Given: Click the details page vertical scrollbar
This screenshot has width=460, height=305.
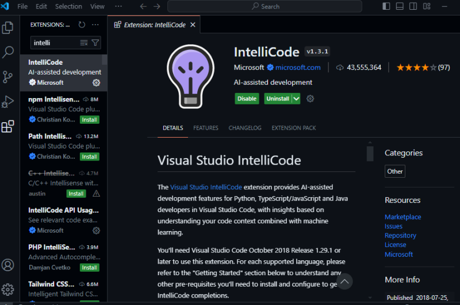Looking at the screenshot, I should [370, 154].
